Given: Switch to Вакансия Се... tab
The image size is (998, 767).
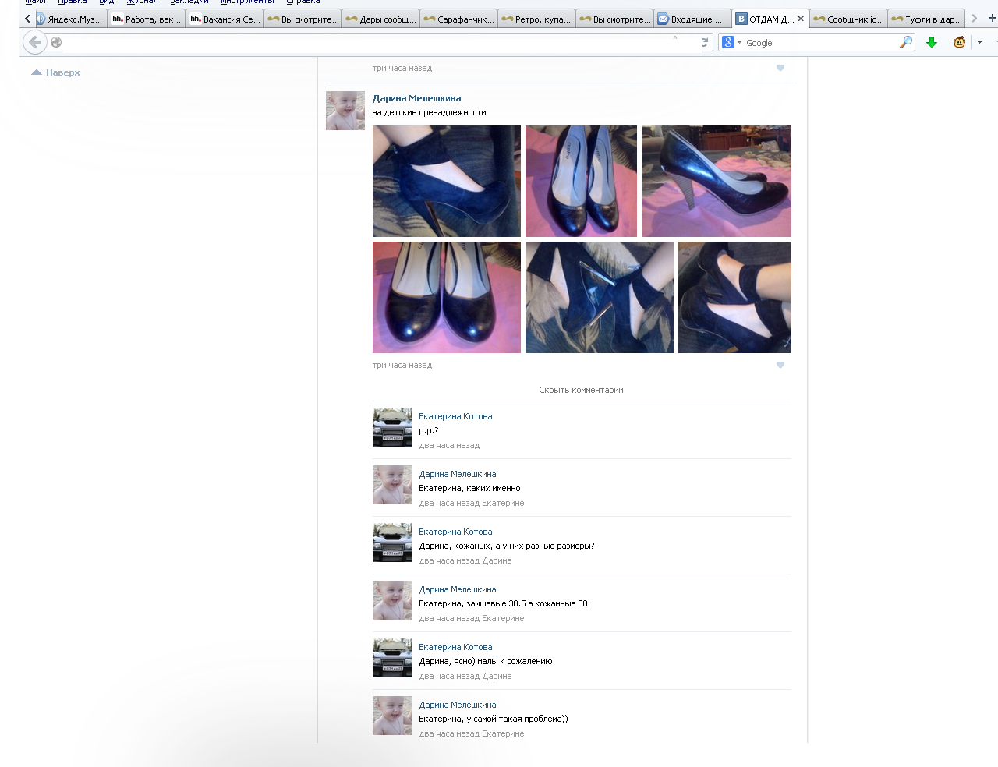Looking at the screenshot, I should click(x=225, y=19).
